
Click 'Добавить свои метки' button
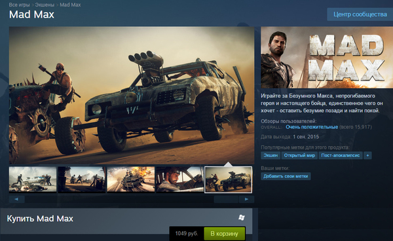click(286, 176)
